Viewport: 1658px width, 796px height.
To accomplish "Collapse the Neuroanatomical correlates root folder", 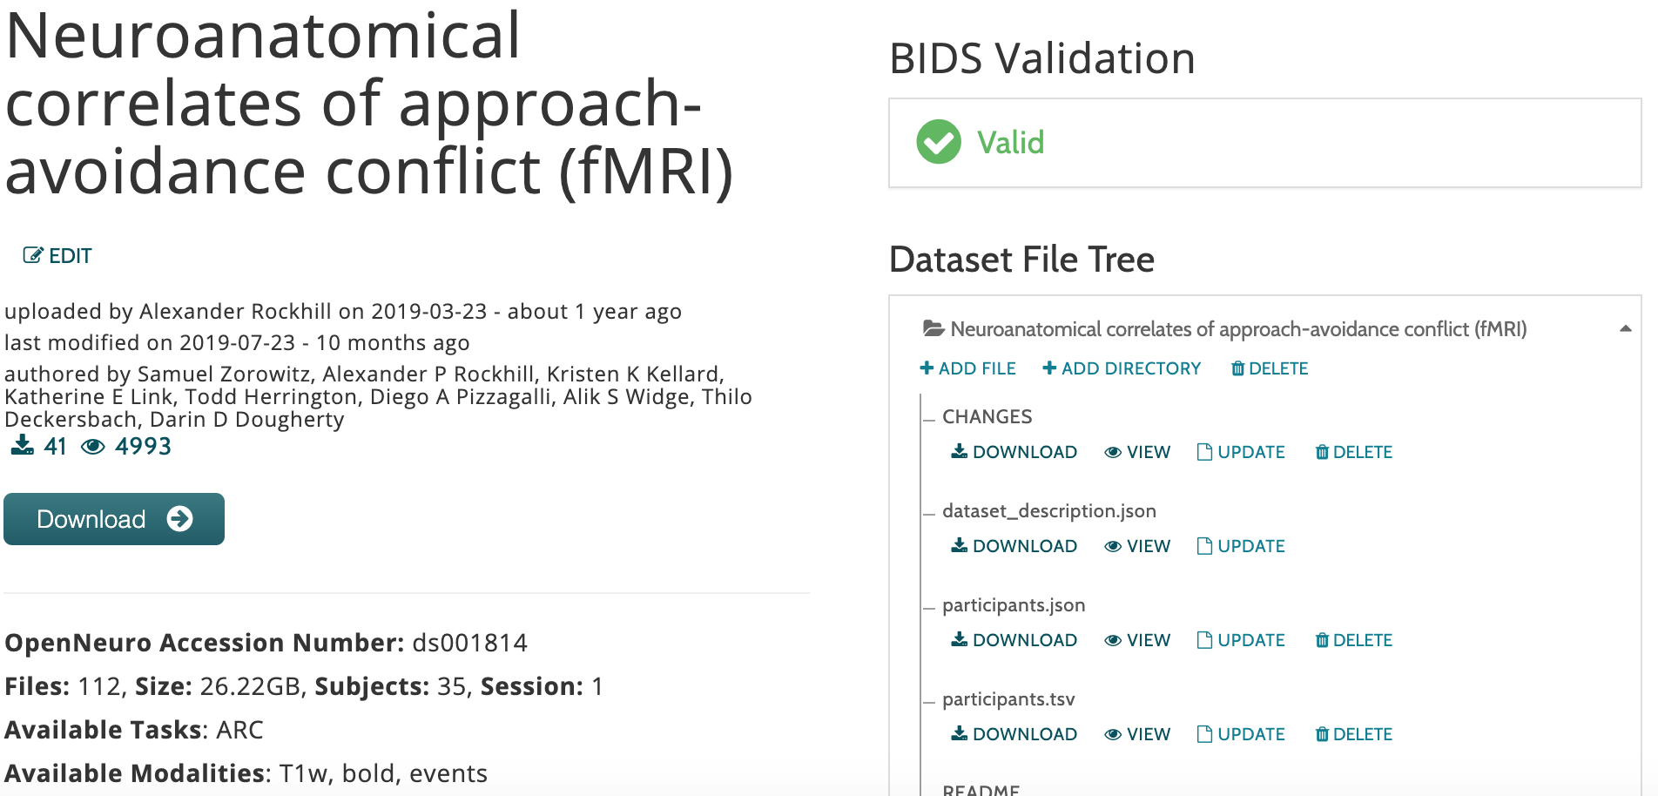I will [1237, 329].
